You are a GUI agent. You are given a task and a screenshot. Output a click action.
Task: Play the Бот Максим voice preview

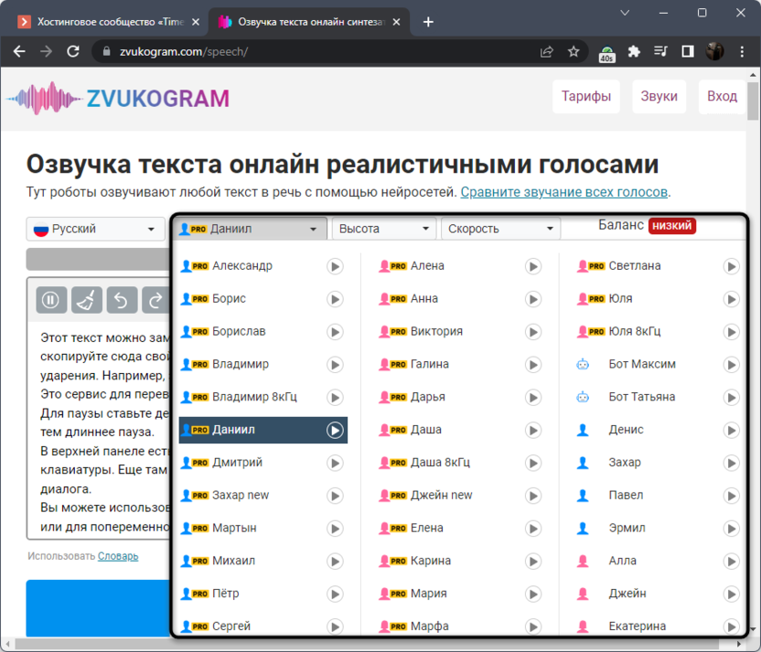pyautogui.click(x=732, y=364)
